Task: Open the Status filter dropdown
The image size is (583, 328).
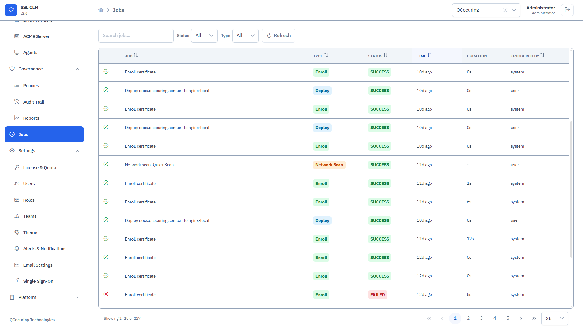Action: 204,36
